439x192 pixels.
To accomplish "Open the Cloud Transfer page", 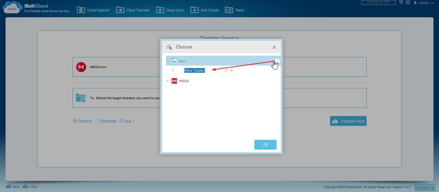I will 133,10.
